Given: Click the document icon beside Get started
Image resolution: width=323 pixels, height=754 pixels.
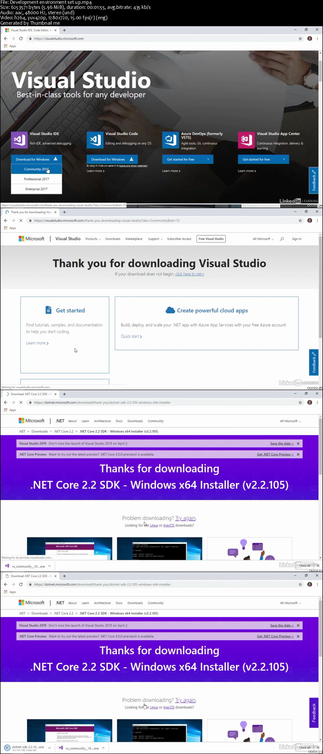Looking at the screenshot, I should [48, 310].
